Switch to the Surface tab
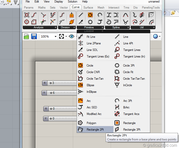The height and width of the screenshot is (148, 179). (88, 8)
